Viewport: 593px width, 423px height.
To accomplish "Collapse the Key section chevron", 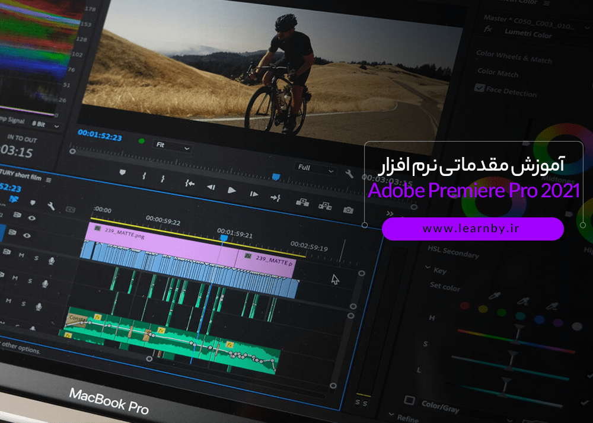I will [428, 267].
